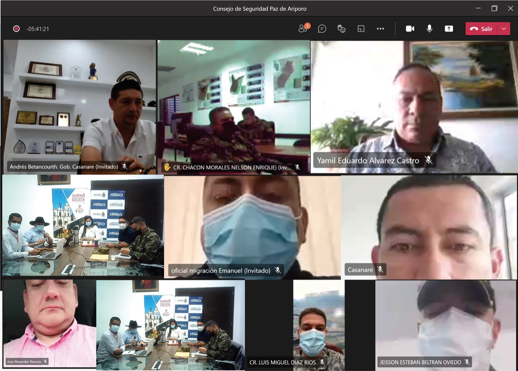
Task: Maximize the Teams meeting window
Action: click(x=494, y=8)
